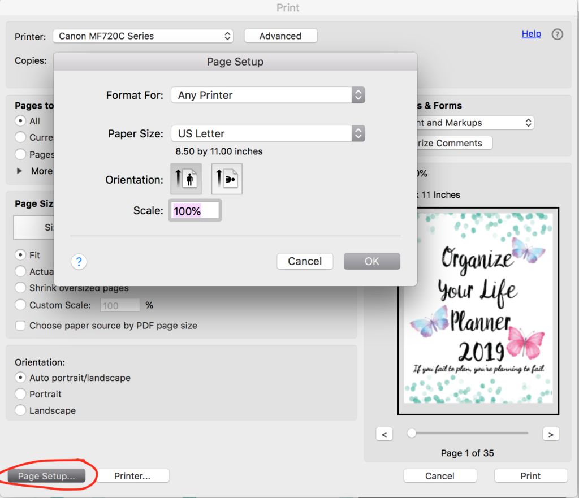Viewport: 579px width, 498px height.
Task: Go to previous preview page arrow
Action: pyautogui.click(x=384, y=434)
